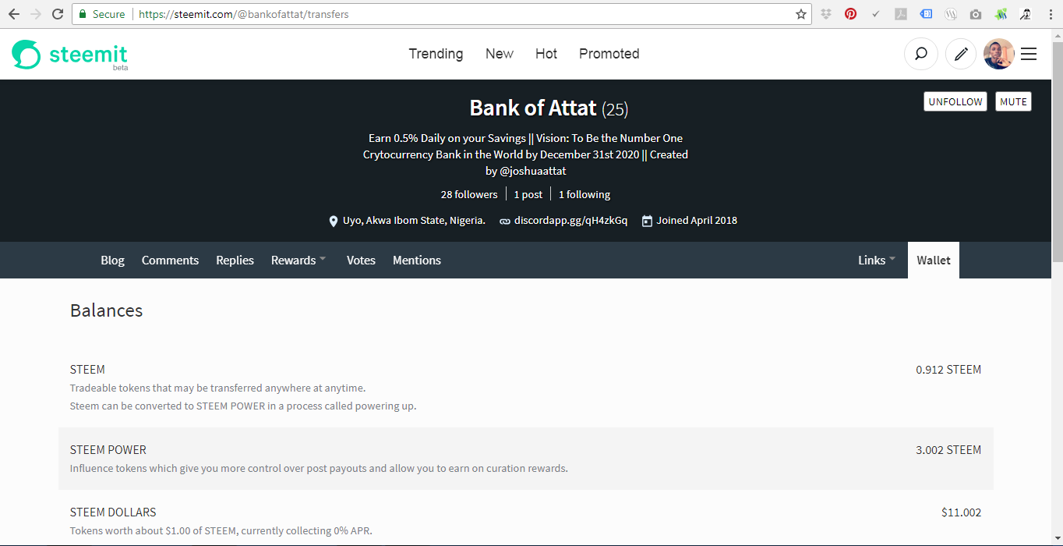The image size is (1063, 546).
Task: Switch to the Blog tab
Action: pos(112,261)
